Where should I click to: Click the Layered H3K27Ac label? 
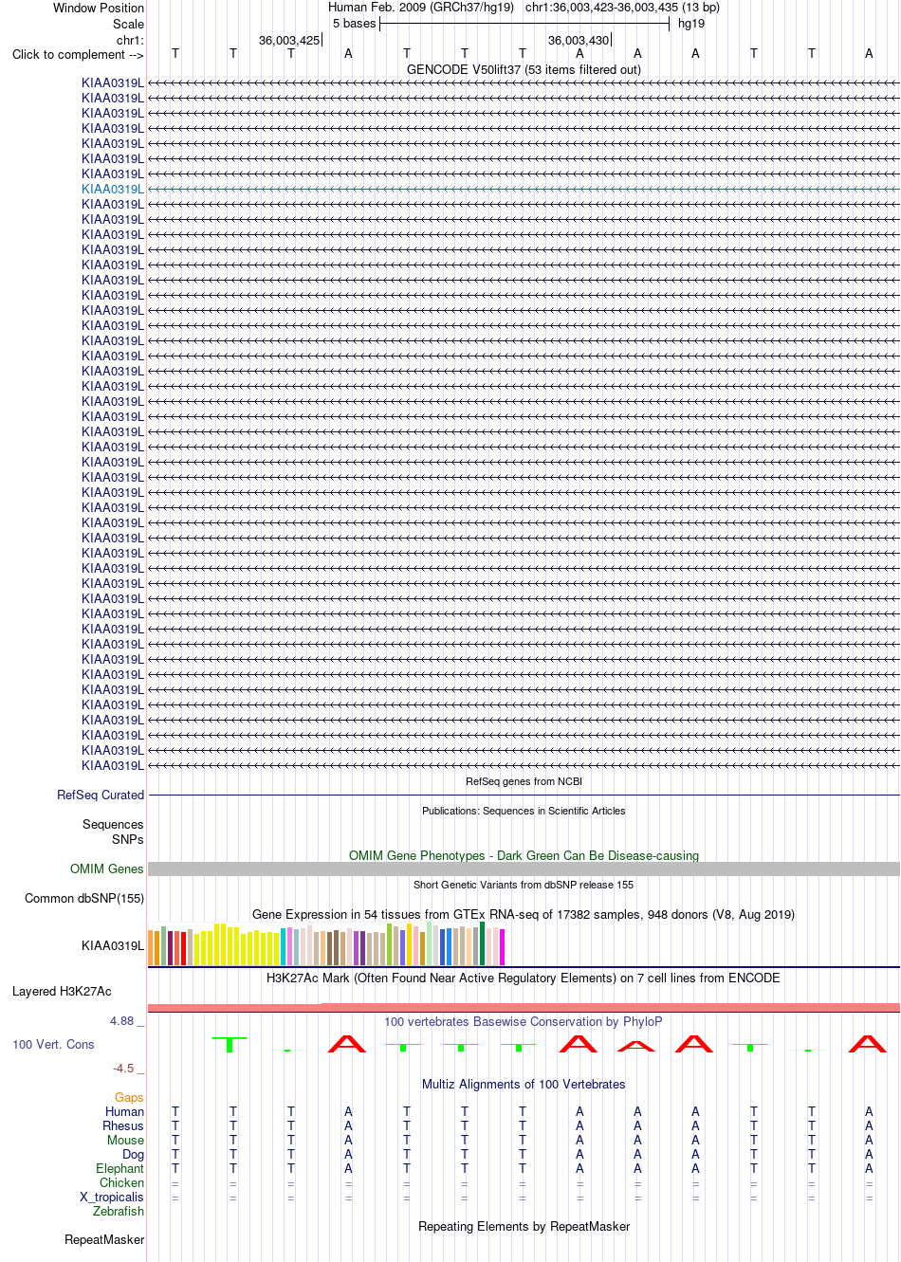click(62, 991)
